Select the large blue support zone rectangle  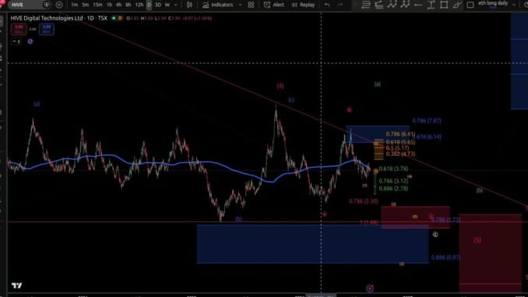point(312,244)
